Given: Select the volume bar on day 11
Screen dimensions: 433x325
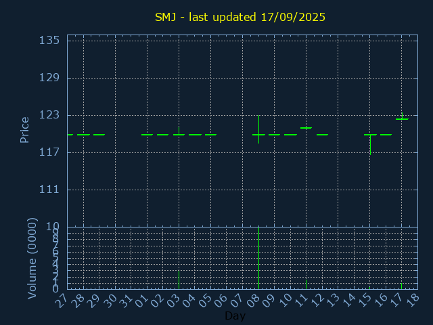Looking at the screenshot, I should 306,284.
